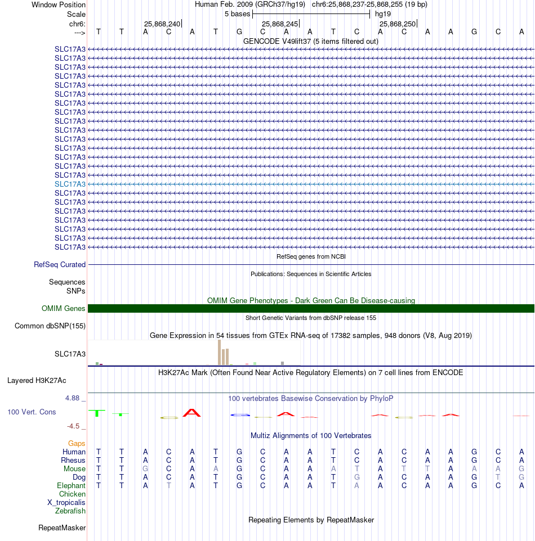Select the Human alignment row label
Viewport: 535px width, 541px height.
pyautogui.click(x=74, y=452)
